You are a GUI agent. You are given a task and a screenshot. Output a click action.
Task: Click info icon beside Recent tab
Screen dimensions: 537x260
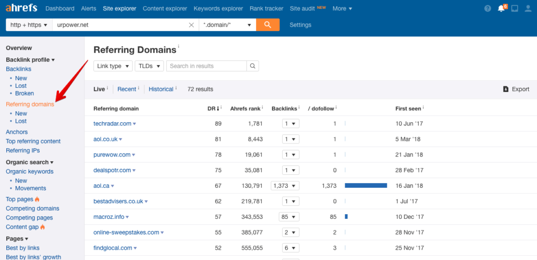138,88
